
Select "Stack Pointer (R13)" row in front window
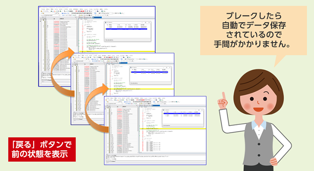(x=122, y=111)
